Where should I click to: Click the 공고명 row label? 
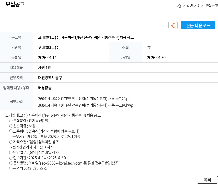click(x=16, y=37)
